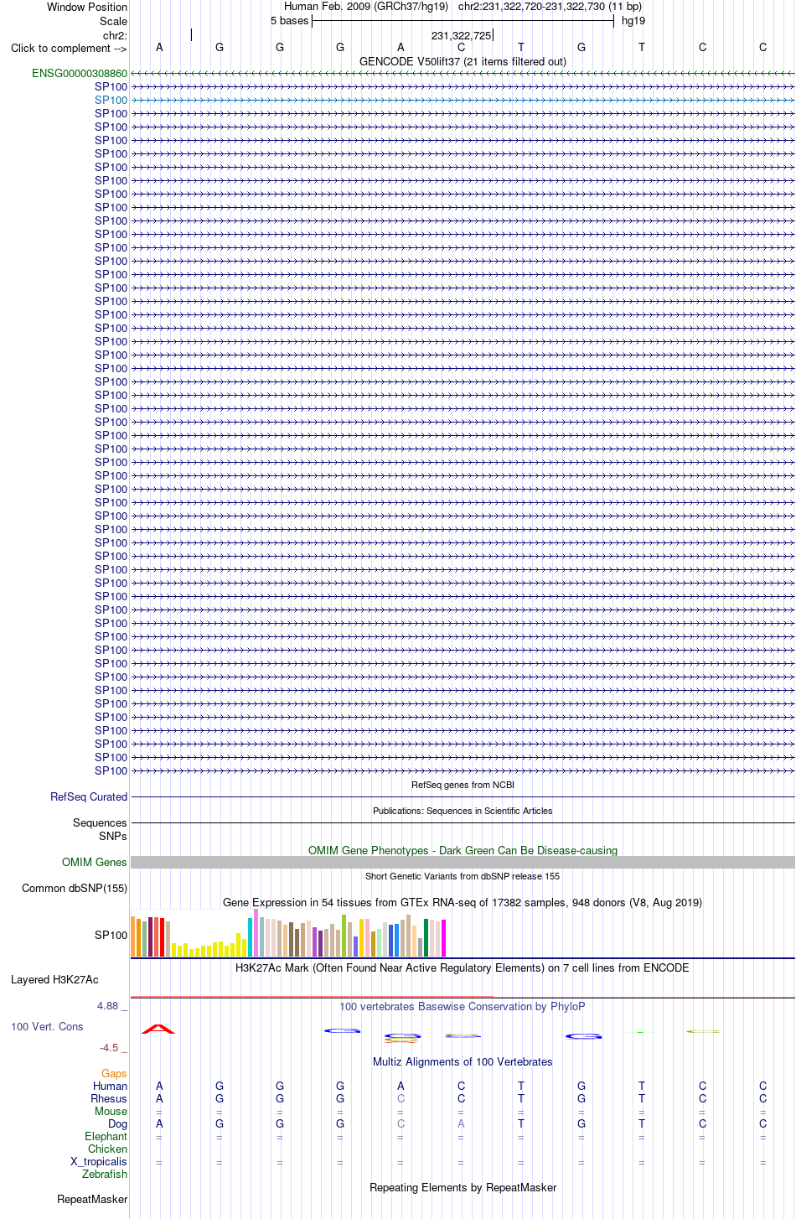
Task: Click the hg19 label on ruler
Action: [x=633, y=21]
